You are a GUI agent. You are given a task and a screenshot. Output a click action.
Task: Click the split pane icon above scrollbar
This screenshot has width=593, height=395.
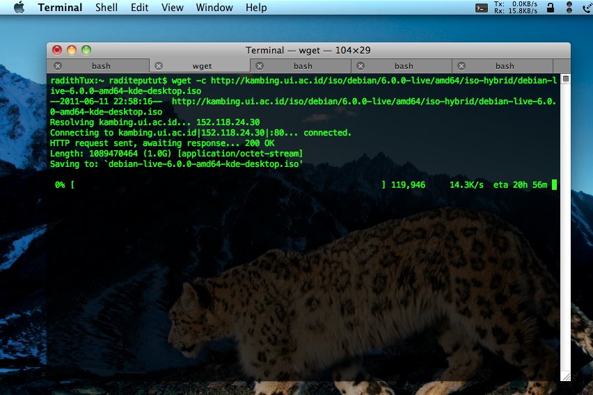pyautogui.click(x=566, y=79)
